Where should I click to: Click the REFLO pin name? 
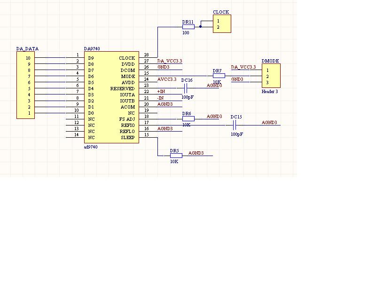[127, 132]
